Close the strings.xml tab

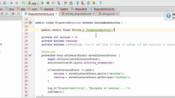tap(117, 14)
